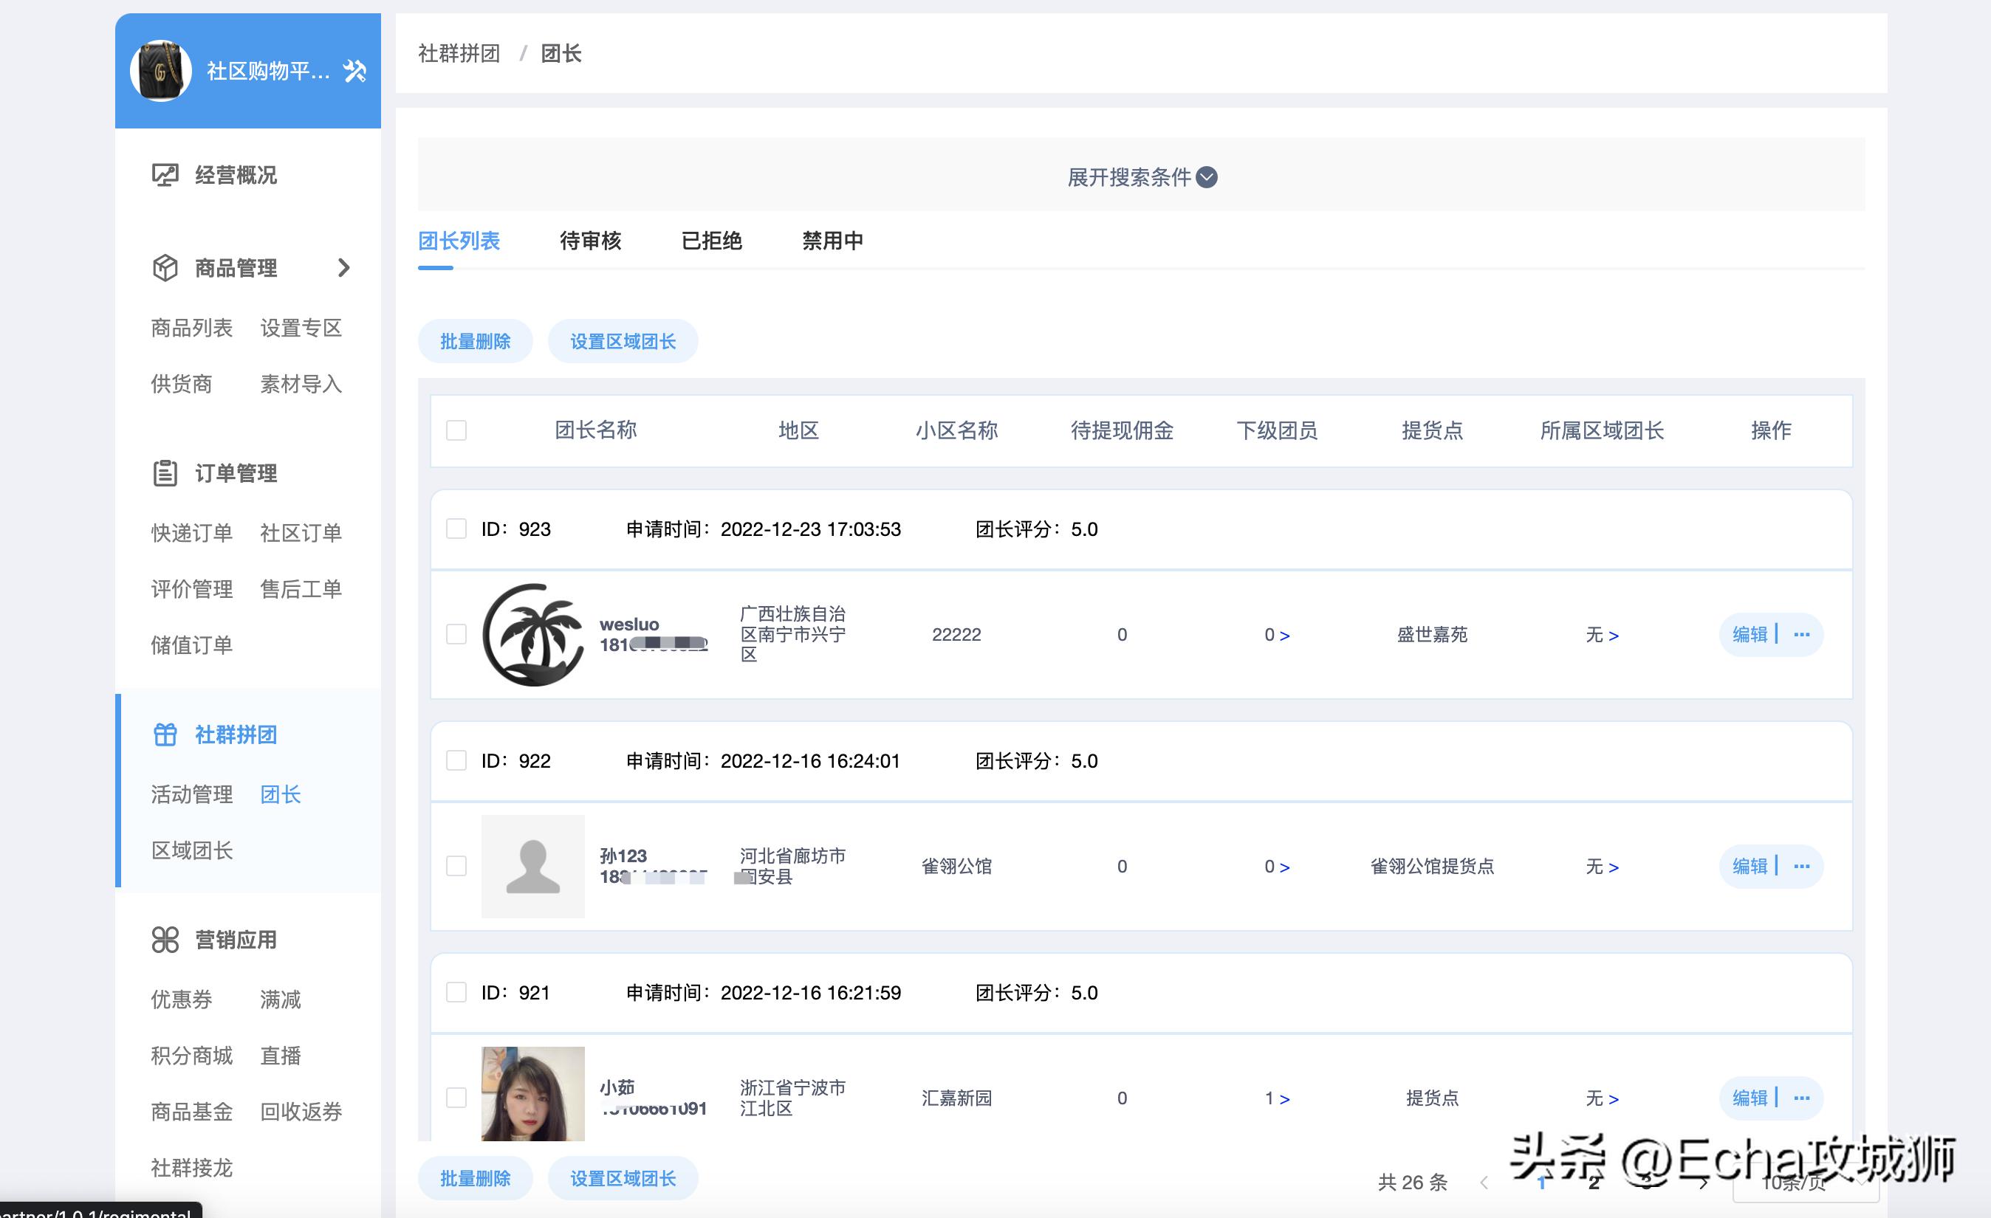Click the wrench tool icon beside 社区购物平台

[355, 71]
